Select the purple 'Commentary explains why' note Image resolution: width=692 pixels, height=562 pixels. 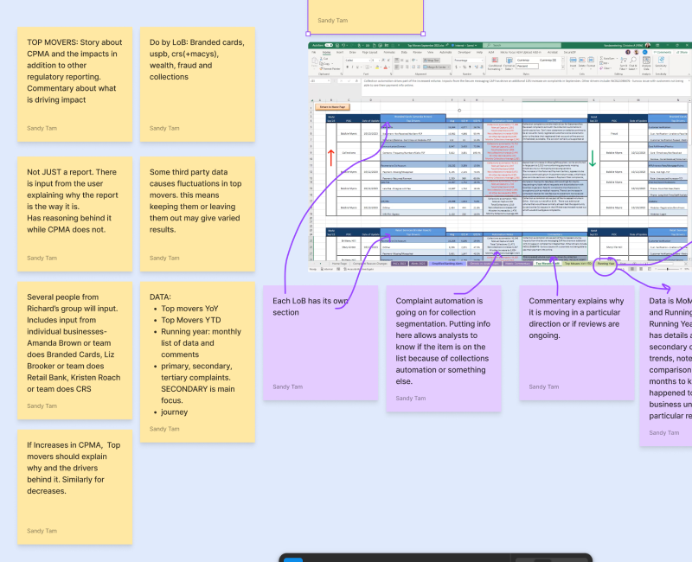pyautogui.click(x=577, y=343)
